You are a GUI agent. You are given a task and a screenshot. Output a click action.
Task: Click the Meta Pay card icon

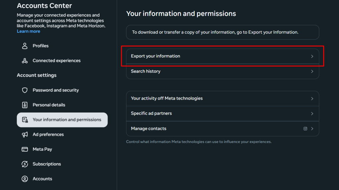(x=25, y=149)
